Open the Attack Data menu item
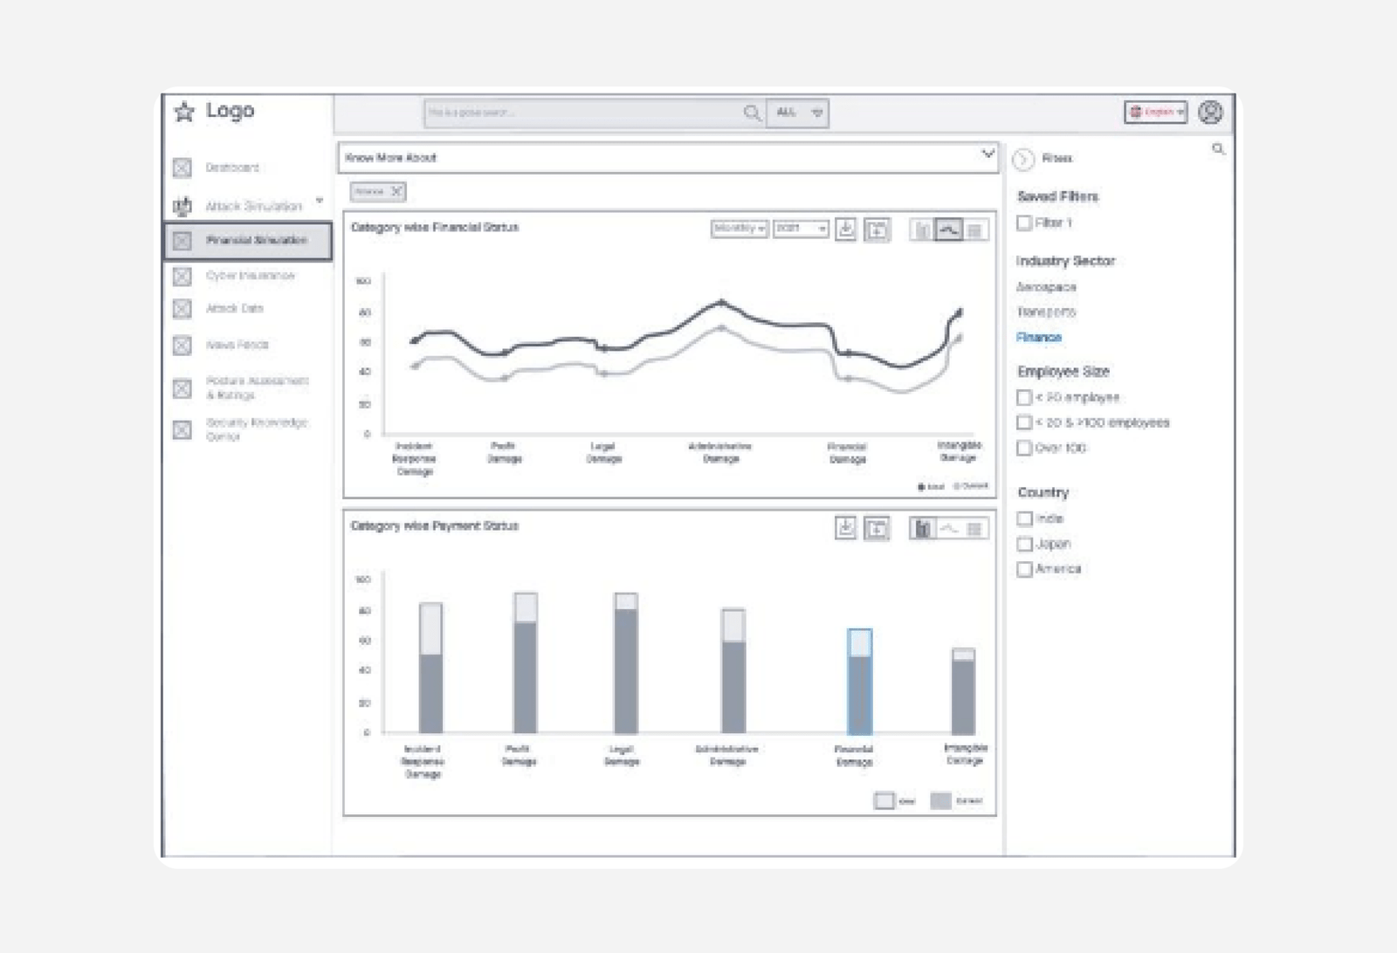The width and height of the screenshot is (1397, 953). point(234,309)
